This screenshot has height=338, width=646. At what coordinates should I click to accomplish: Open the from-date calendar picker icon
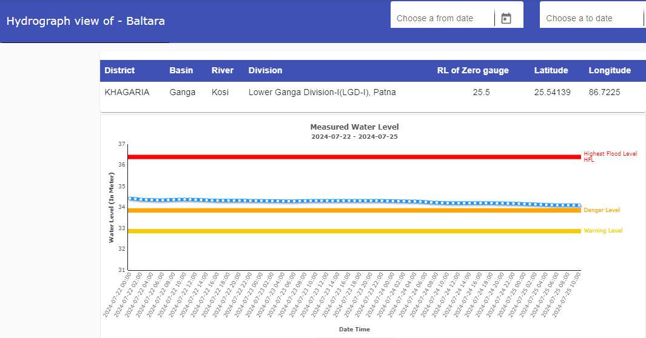point(506,19)
